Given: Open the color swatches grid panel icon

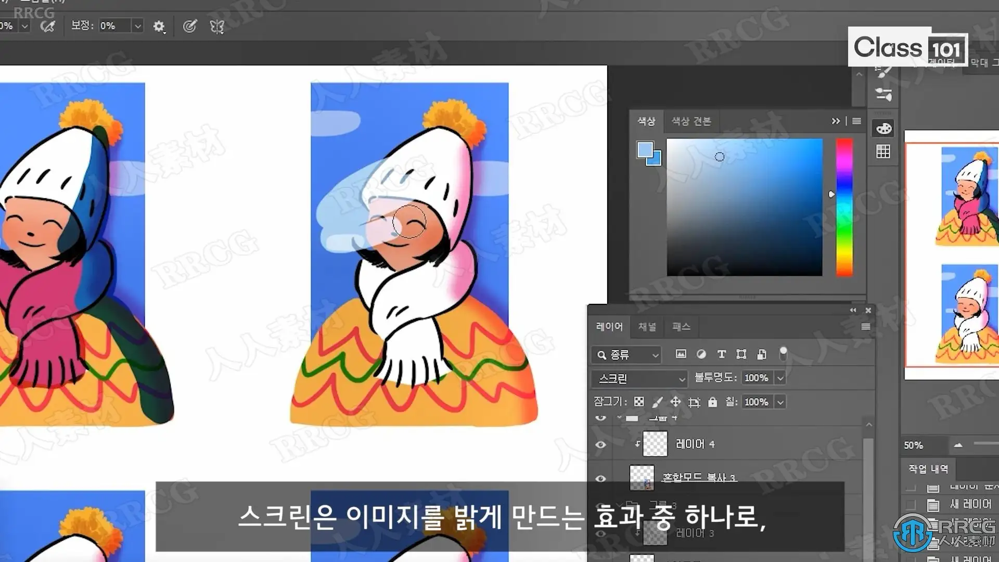Looking at the screenshot, I should click(x=883, y=151).
